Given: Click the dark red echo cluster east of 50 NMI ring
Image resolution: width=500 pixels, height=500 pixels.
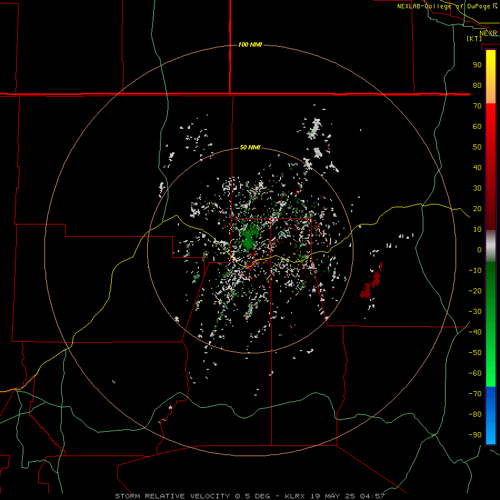Looking at the screenshot, I should tap(371, 282).
